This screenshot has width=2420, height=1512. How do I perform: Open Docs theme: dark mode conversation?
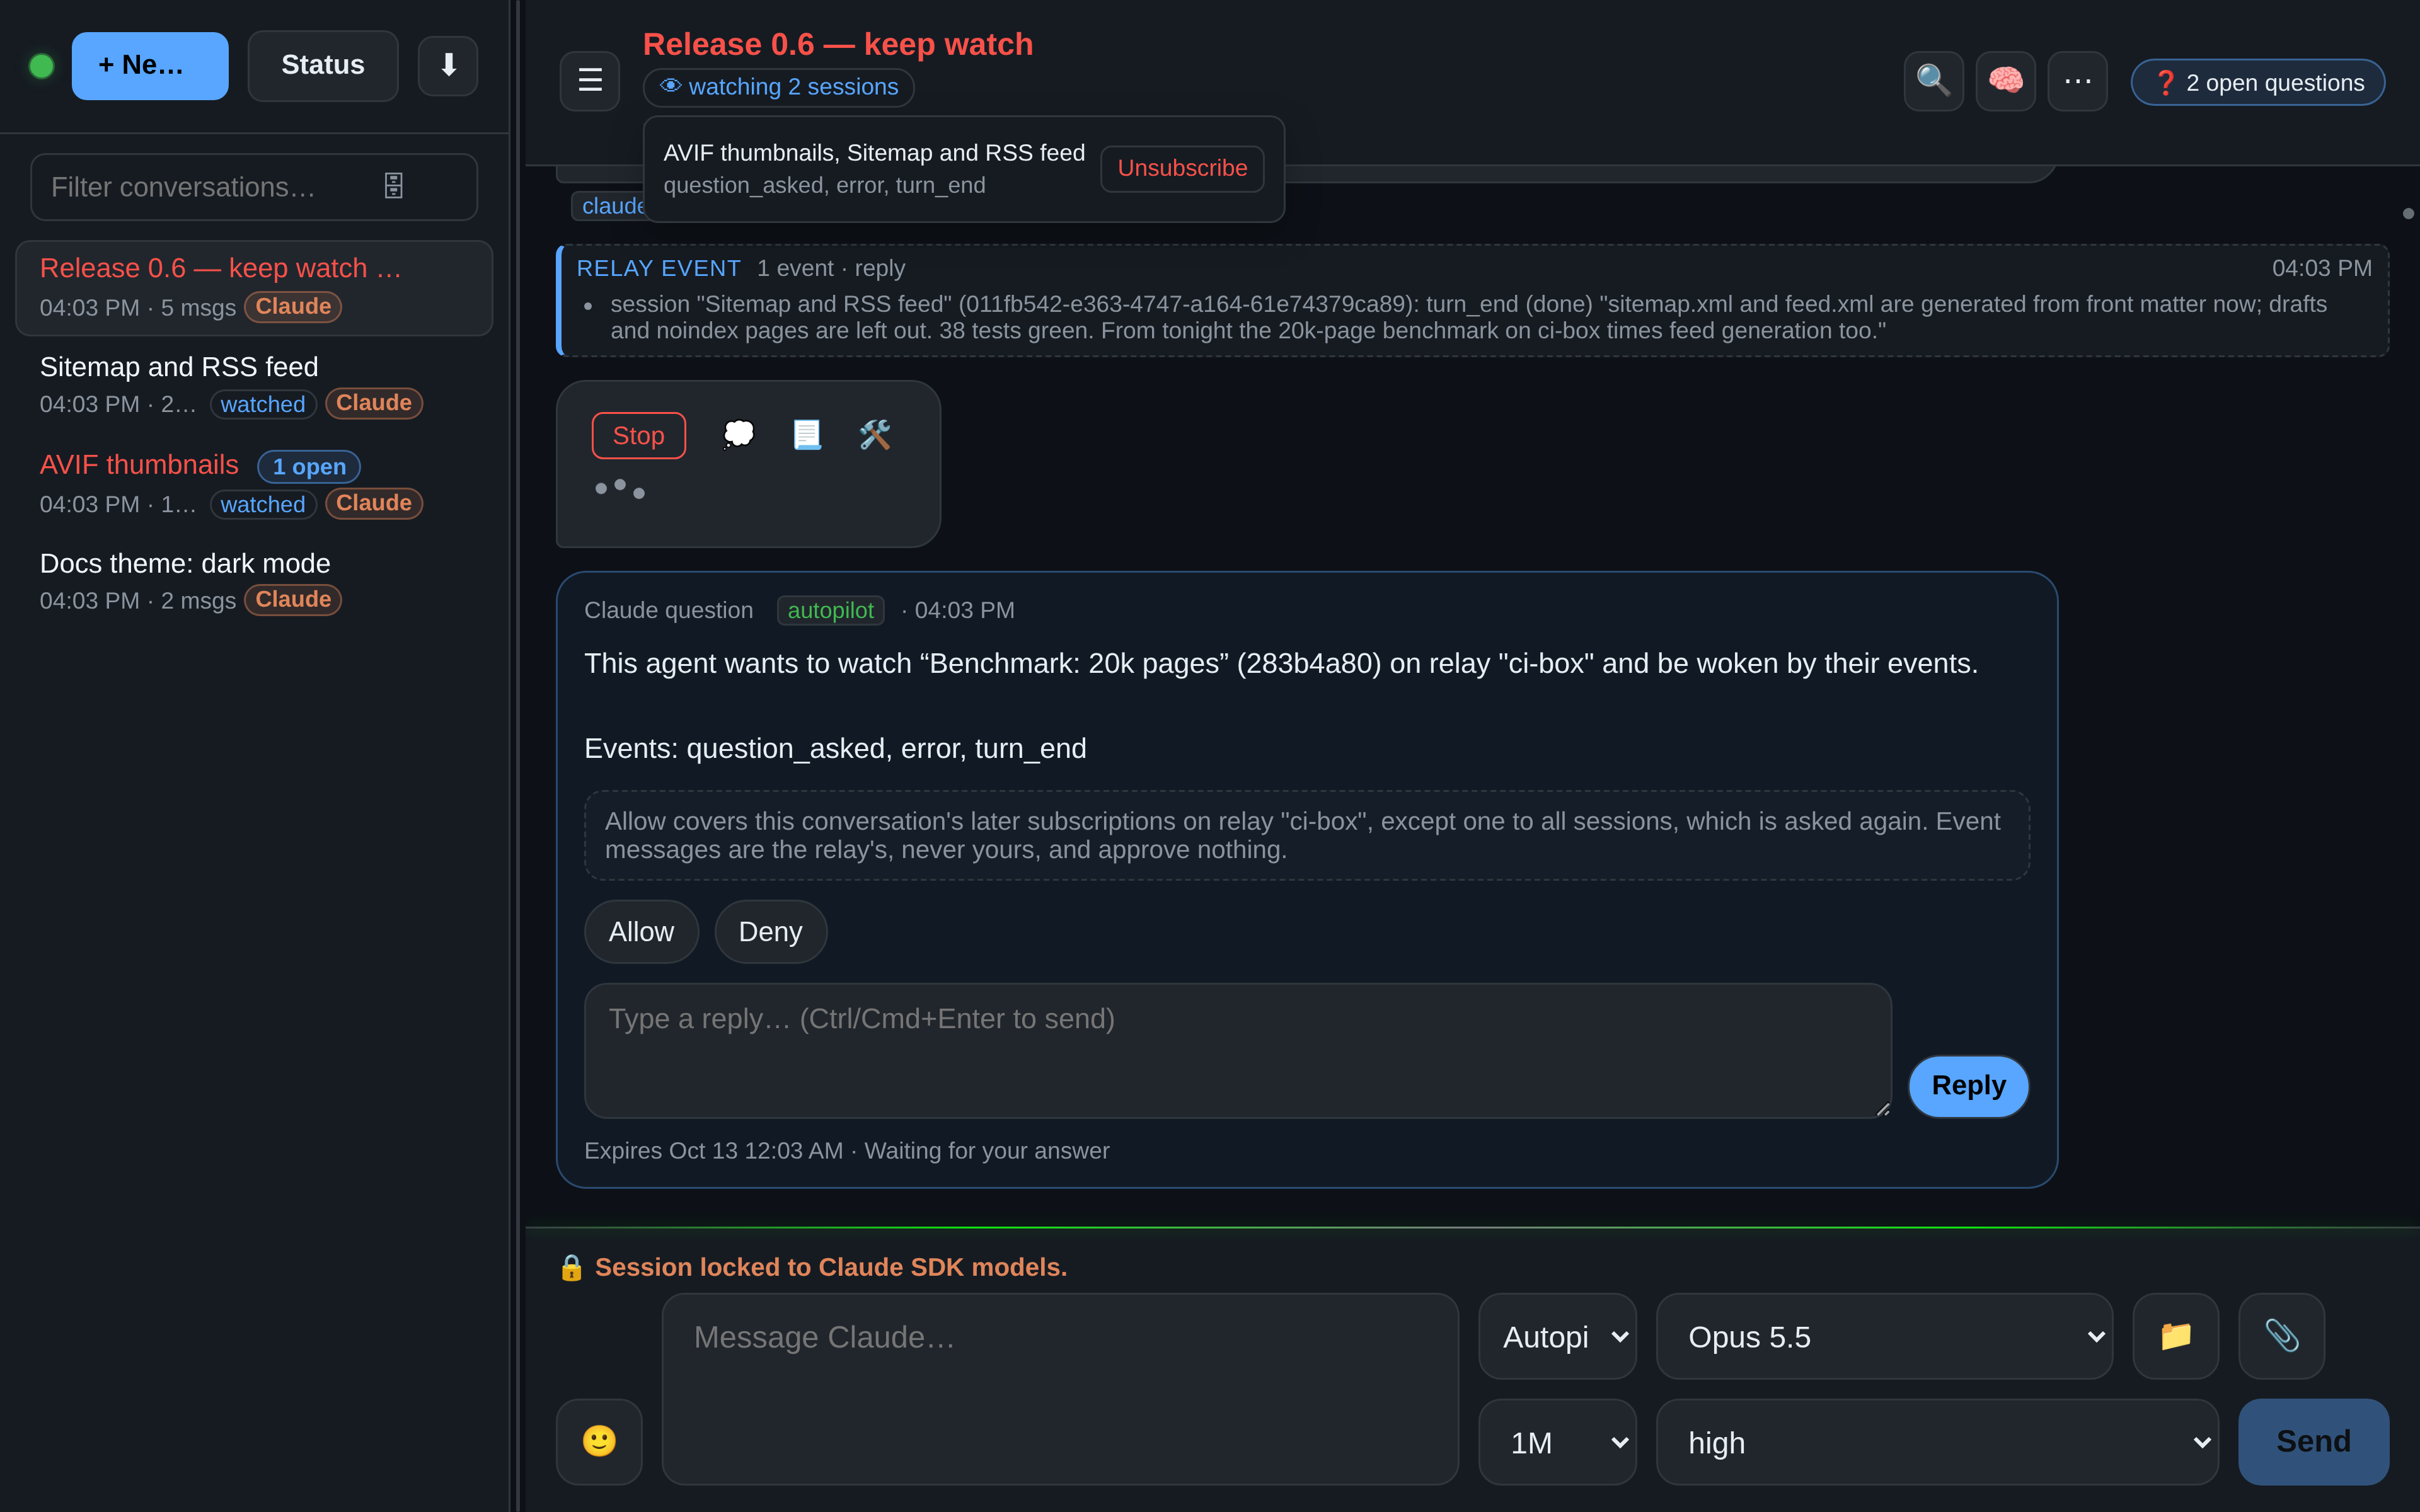(254, 581)
